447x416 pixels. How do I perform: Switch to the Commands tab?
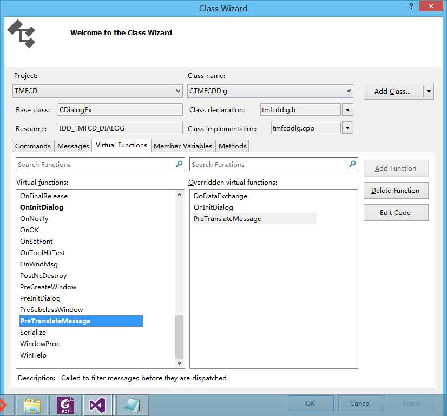pyautogui.click(x=33, y=146)
